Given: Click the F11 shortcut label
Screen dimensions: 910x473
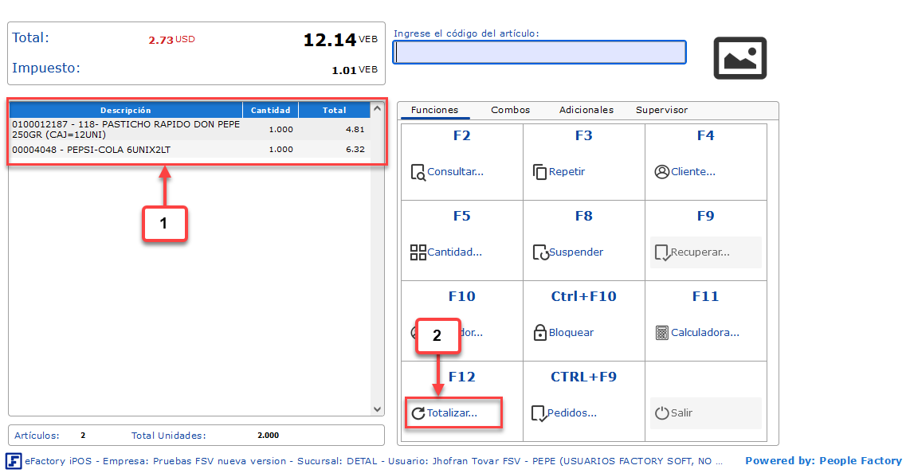Looking at the screenshot, I should tap(706, 296).
